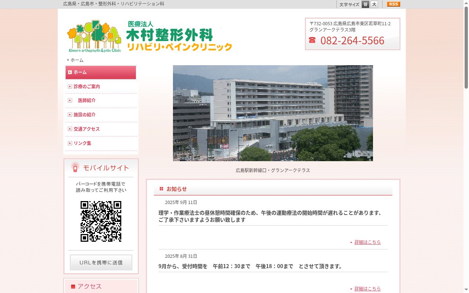469x293 pixels.
Task: Click the アクセス panel heading
Action: pos(89,286)
